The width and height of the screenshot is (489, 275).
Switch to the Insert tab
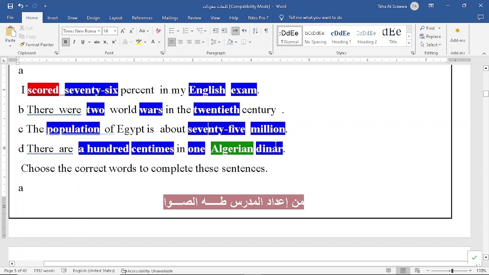(53, 18)
